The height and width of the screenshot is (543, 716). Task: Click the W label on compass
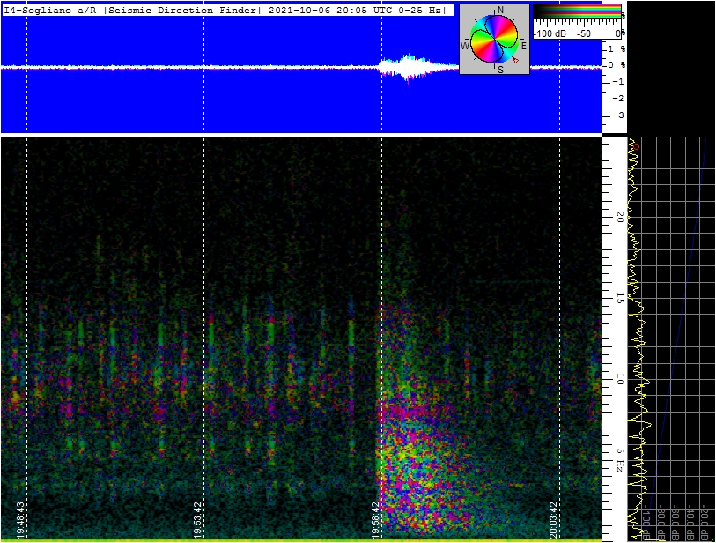tap(465, 46)
